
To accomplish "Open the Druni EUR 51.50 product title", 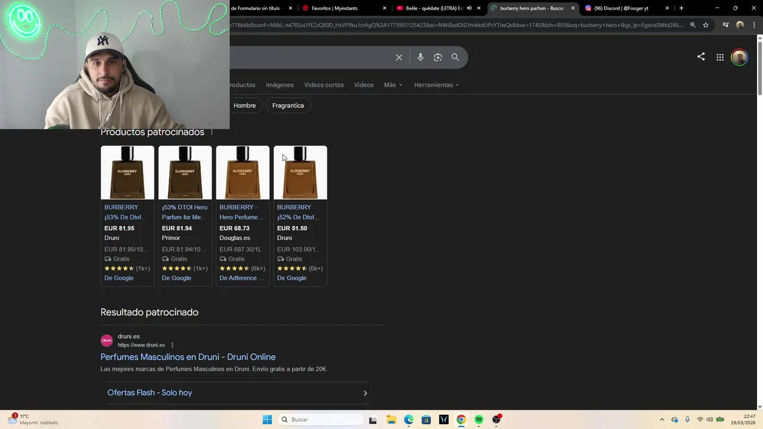I will (x=298, y=212).
